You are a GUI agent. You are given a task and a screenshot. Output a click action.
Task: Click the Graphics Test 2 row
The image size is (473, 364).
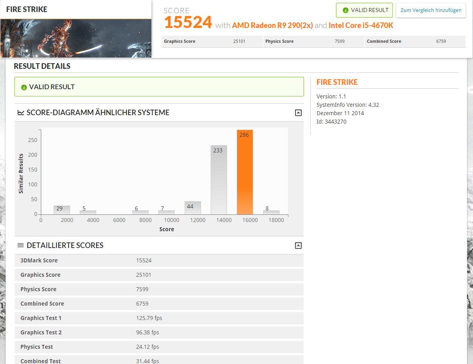point(159,333)
